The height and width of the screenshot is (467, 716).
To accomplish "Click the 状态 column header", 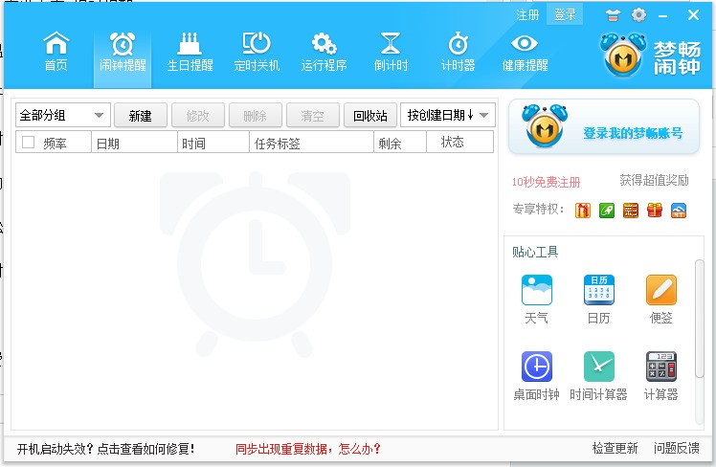I will pos(459,142).
